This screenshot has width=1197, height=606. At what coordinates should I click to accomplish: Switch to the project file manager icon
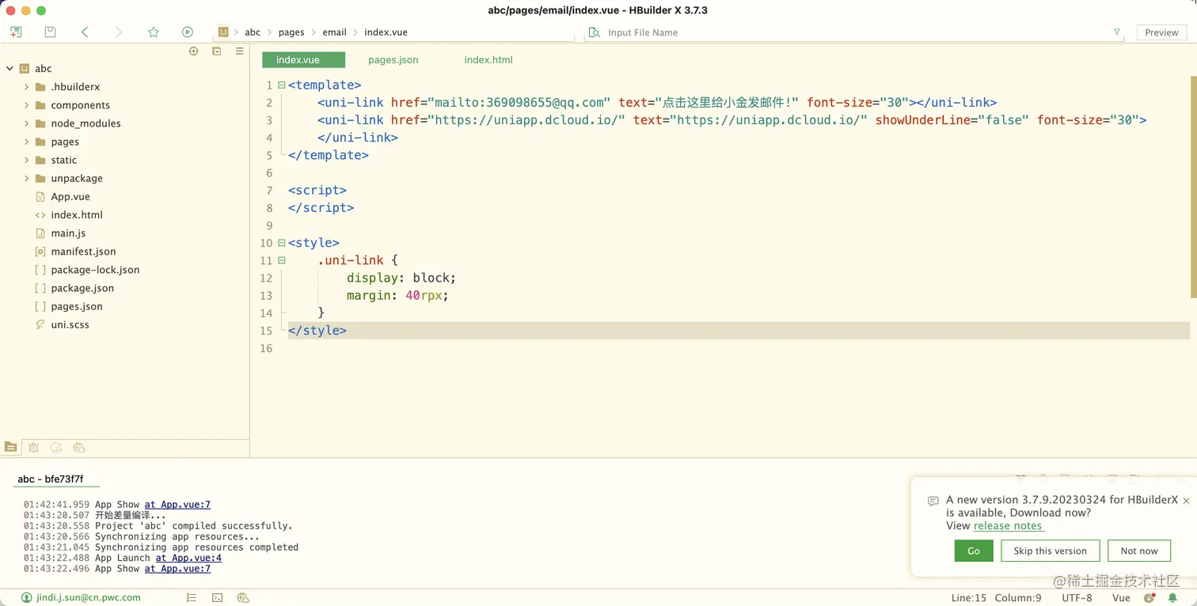click(x=10, y=447)
